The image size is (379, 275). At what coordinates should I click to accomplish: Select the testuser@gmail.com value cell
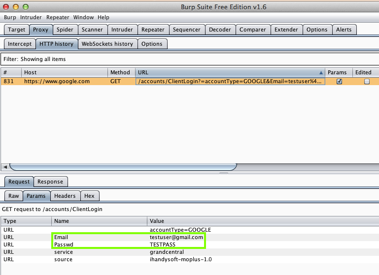(176, 238)
